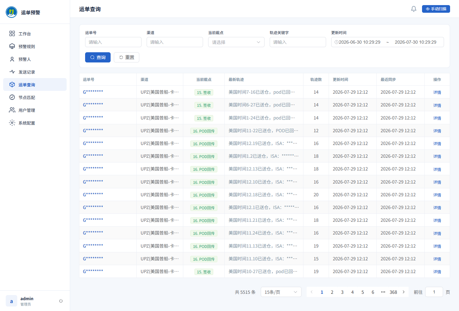Focus the 轨迹关键字 input field

pos(298,42)
